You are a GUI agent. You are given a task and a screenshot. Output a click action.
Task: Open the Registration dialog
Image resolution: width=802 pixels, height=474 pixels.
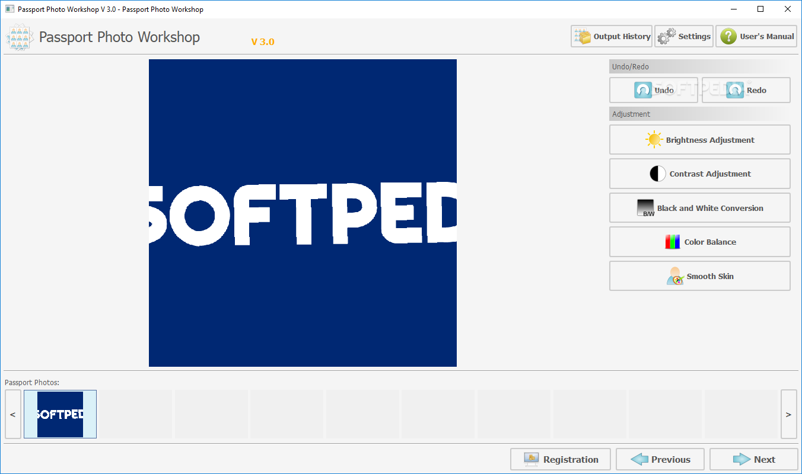pos(561,459)
